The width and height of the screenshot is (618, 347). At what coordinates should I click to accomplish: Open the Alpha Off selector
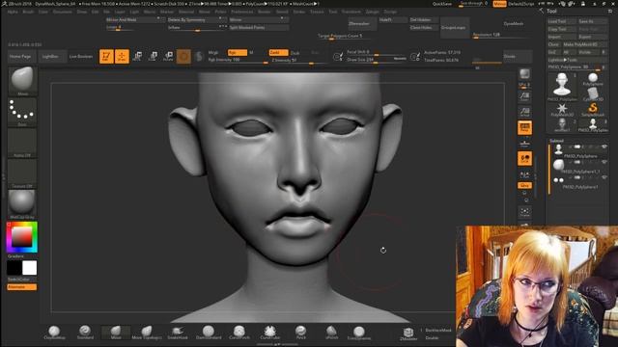pos(22,144)
